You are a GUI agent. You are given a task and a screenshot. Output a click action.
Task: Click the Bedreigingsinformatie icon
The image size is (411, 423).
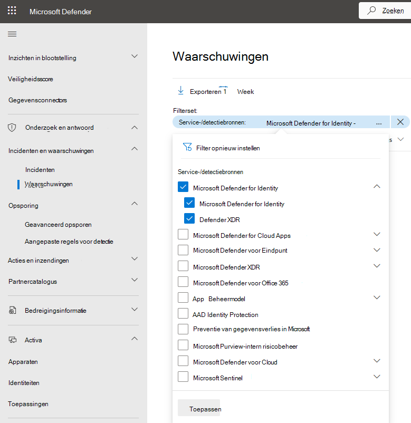[13, 311]
